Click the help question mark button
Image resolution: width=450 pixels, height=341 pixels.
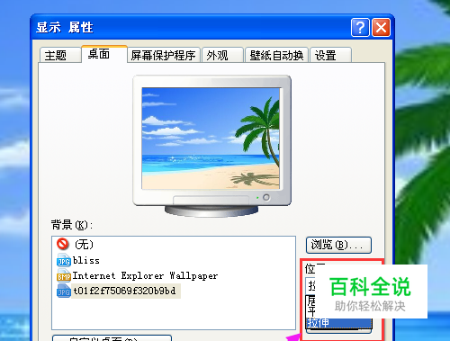[360, 28]
